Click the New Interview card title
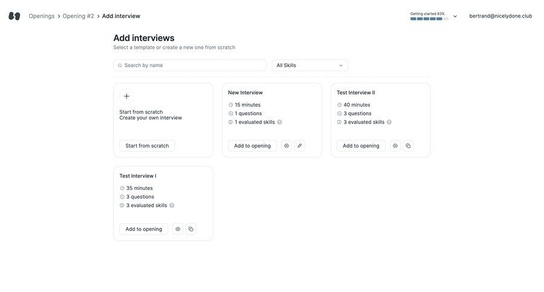Screen dimensions: 544x292 245,92
